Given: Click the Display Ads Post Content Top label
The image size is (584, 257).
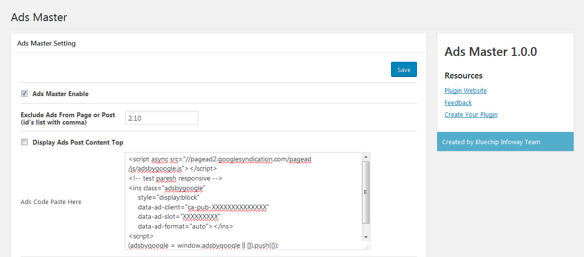Looking at the screenshot, I should [x=78, y=142].
